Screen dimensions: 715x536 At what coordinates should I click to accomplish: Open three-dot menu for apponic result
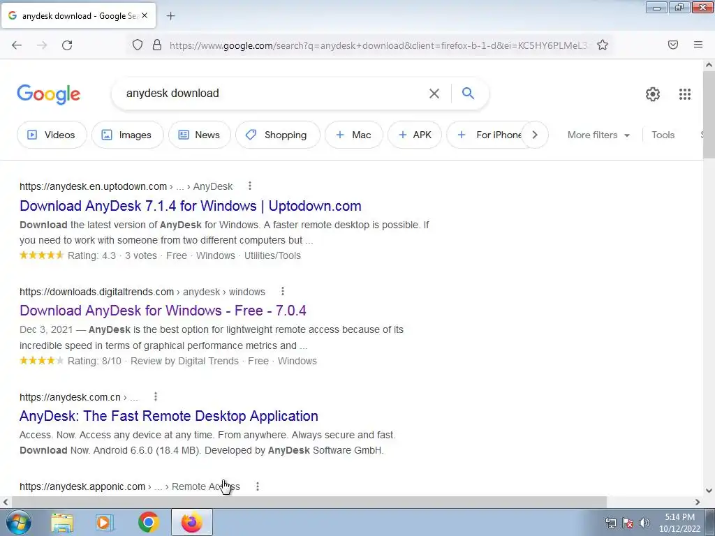257,486
